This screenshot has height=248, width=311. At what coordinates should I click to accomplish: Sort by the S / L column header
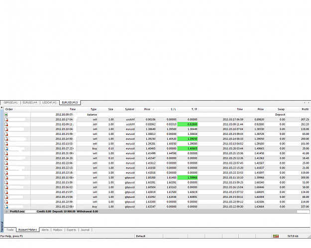pos(167,109)
